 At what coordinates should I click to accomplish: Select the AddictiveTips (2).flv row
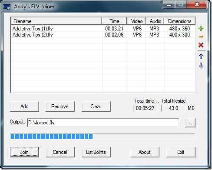pyautogui.click(x=103, y=35)
